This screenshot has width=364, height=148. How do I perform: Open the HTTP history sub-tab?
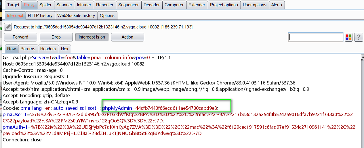pyautogui.click(x=40, y=16)
